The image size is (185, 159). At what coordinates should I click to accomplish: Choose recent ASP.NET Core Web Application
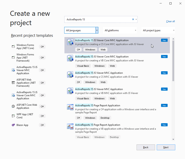click(29, 106)
